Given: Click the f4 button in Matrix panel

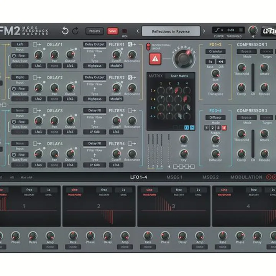Looking at the screenshot, I should click(192, 127).
